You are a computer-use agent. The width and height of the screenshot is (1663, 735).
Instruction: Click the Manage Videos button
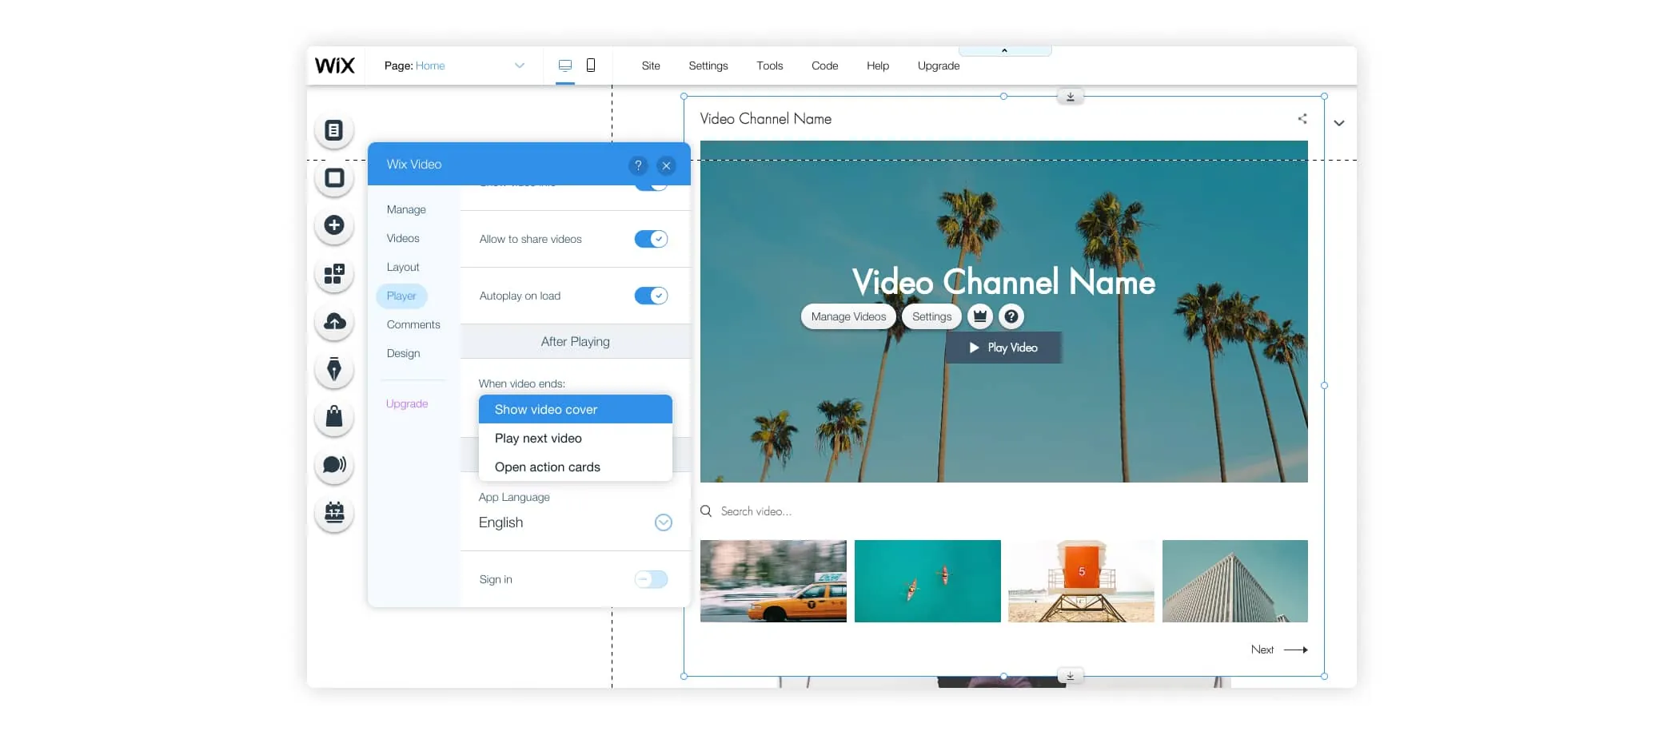click(x=848, y=316)
